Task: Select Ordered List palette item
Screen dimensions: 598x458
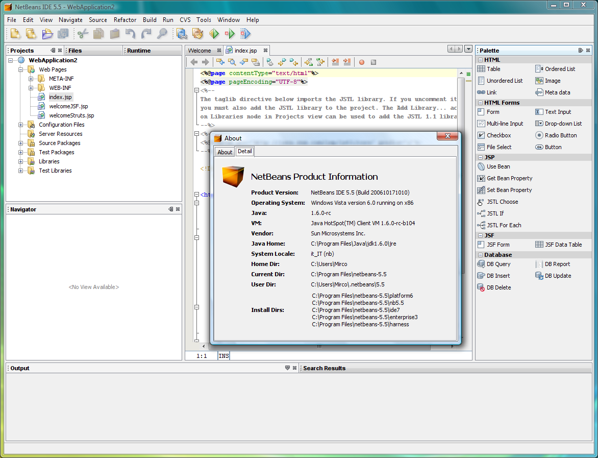Action: click(555, 69)
